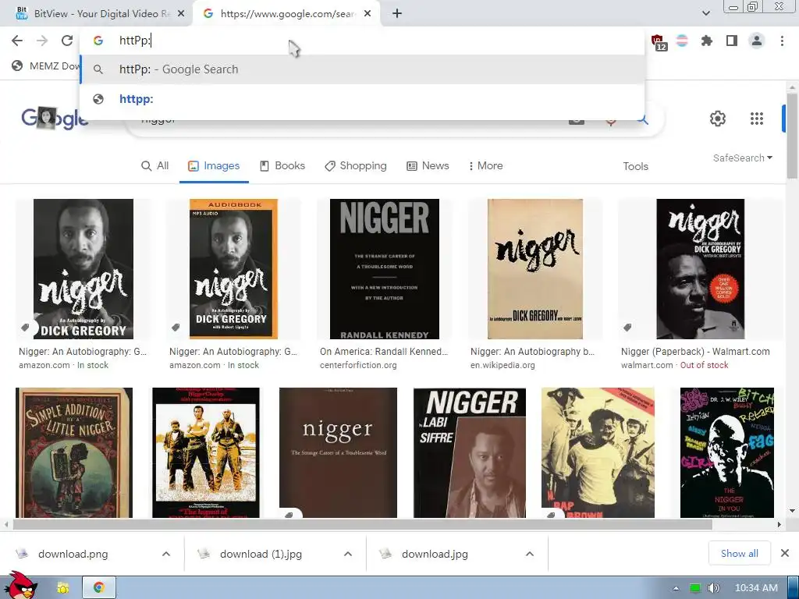Image resolution: width=799 pixels, height=599 pixels.
Task: Switch to Books results
Action: (x=282, y=165)
